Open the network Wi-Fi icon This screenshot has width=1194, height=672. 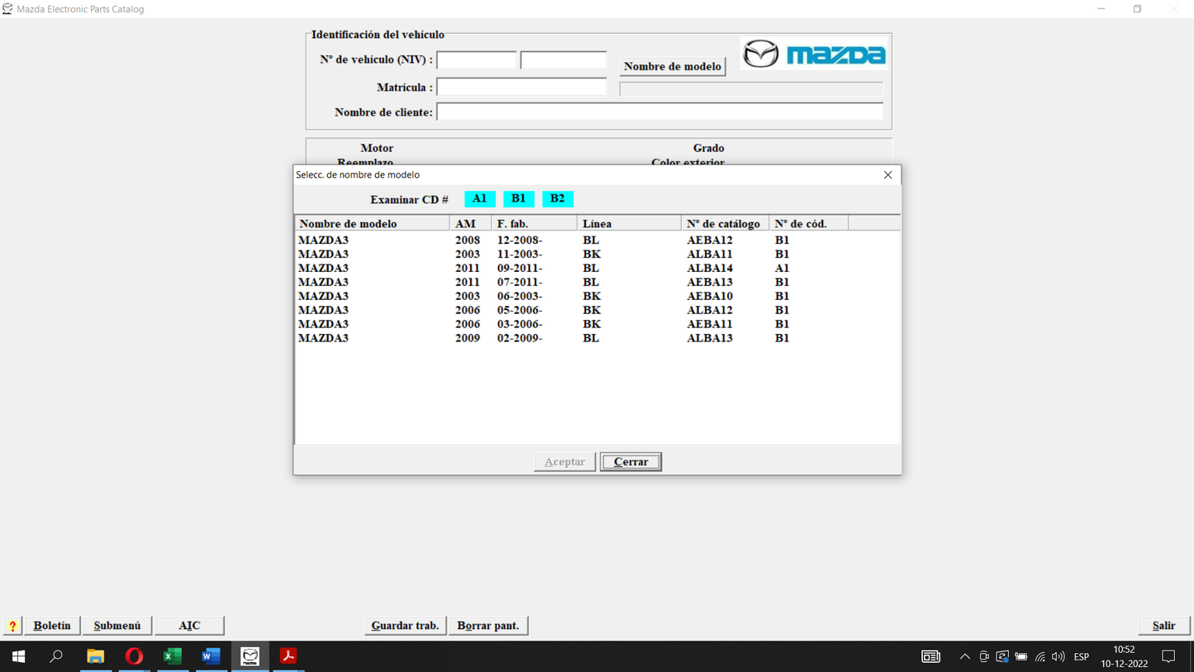(1040, 656)
